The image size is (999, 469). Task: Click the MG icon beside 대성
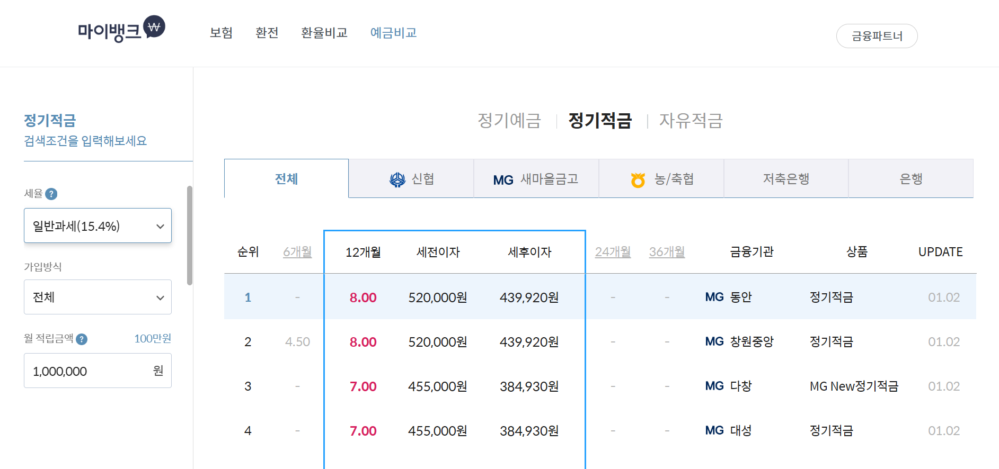click(714, 430)
